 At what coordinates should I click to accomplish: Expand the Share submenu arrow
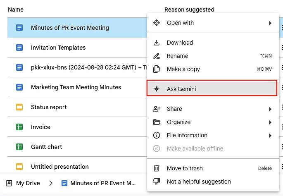coord(270,109)
